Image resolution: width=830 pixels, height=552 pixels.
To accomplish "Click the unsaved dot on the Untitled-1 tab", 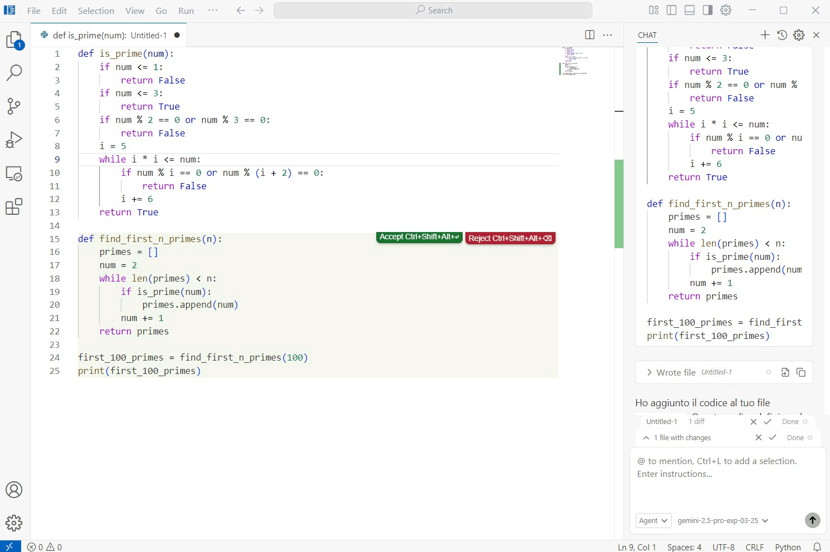I will [177, 35].
